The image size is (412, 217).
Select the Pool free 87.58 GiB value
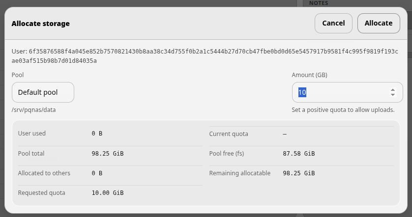(x=299, y=154)
